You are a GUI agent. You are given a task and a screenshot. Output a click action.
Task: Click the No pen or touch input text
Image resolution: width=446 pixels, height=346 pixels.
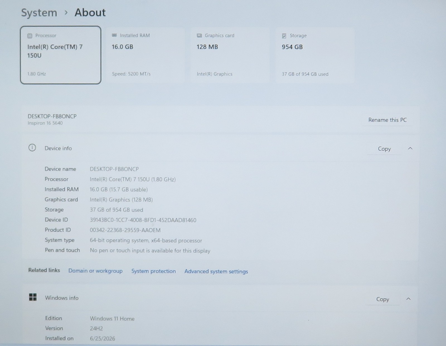[x=150, y=250]
